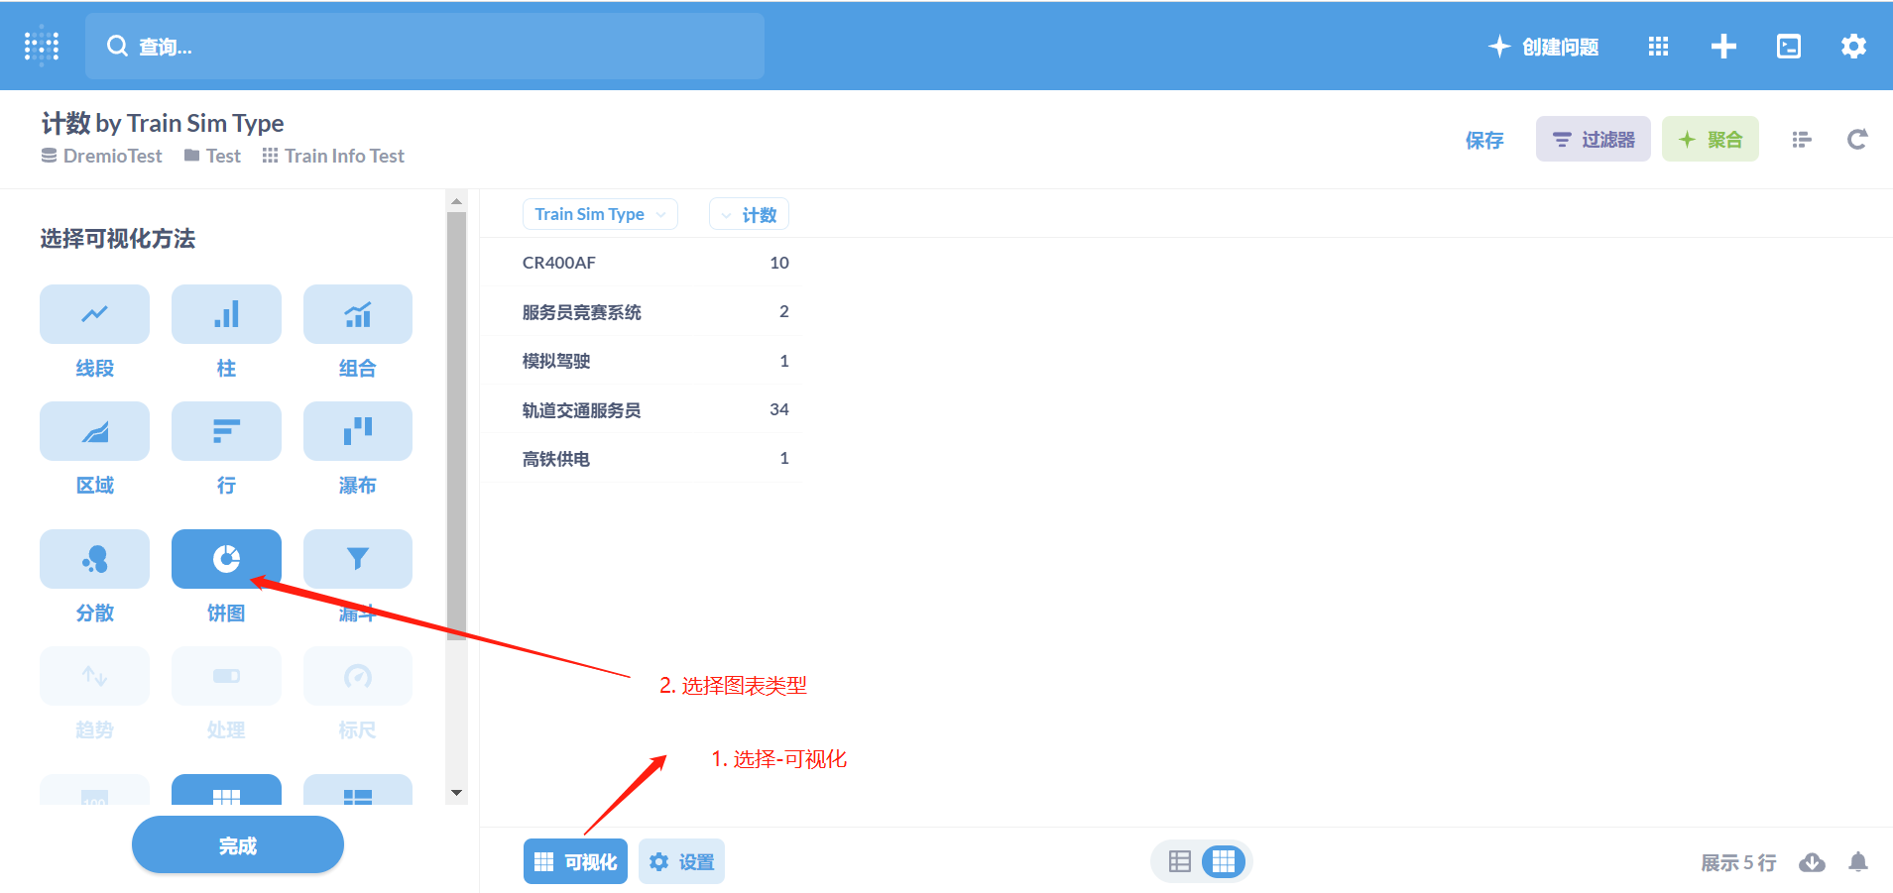Select the funnel chart (漏斗) visualization

(x=358, y=558)
